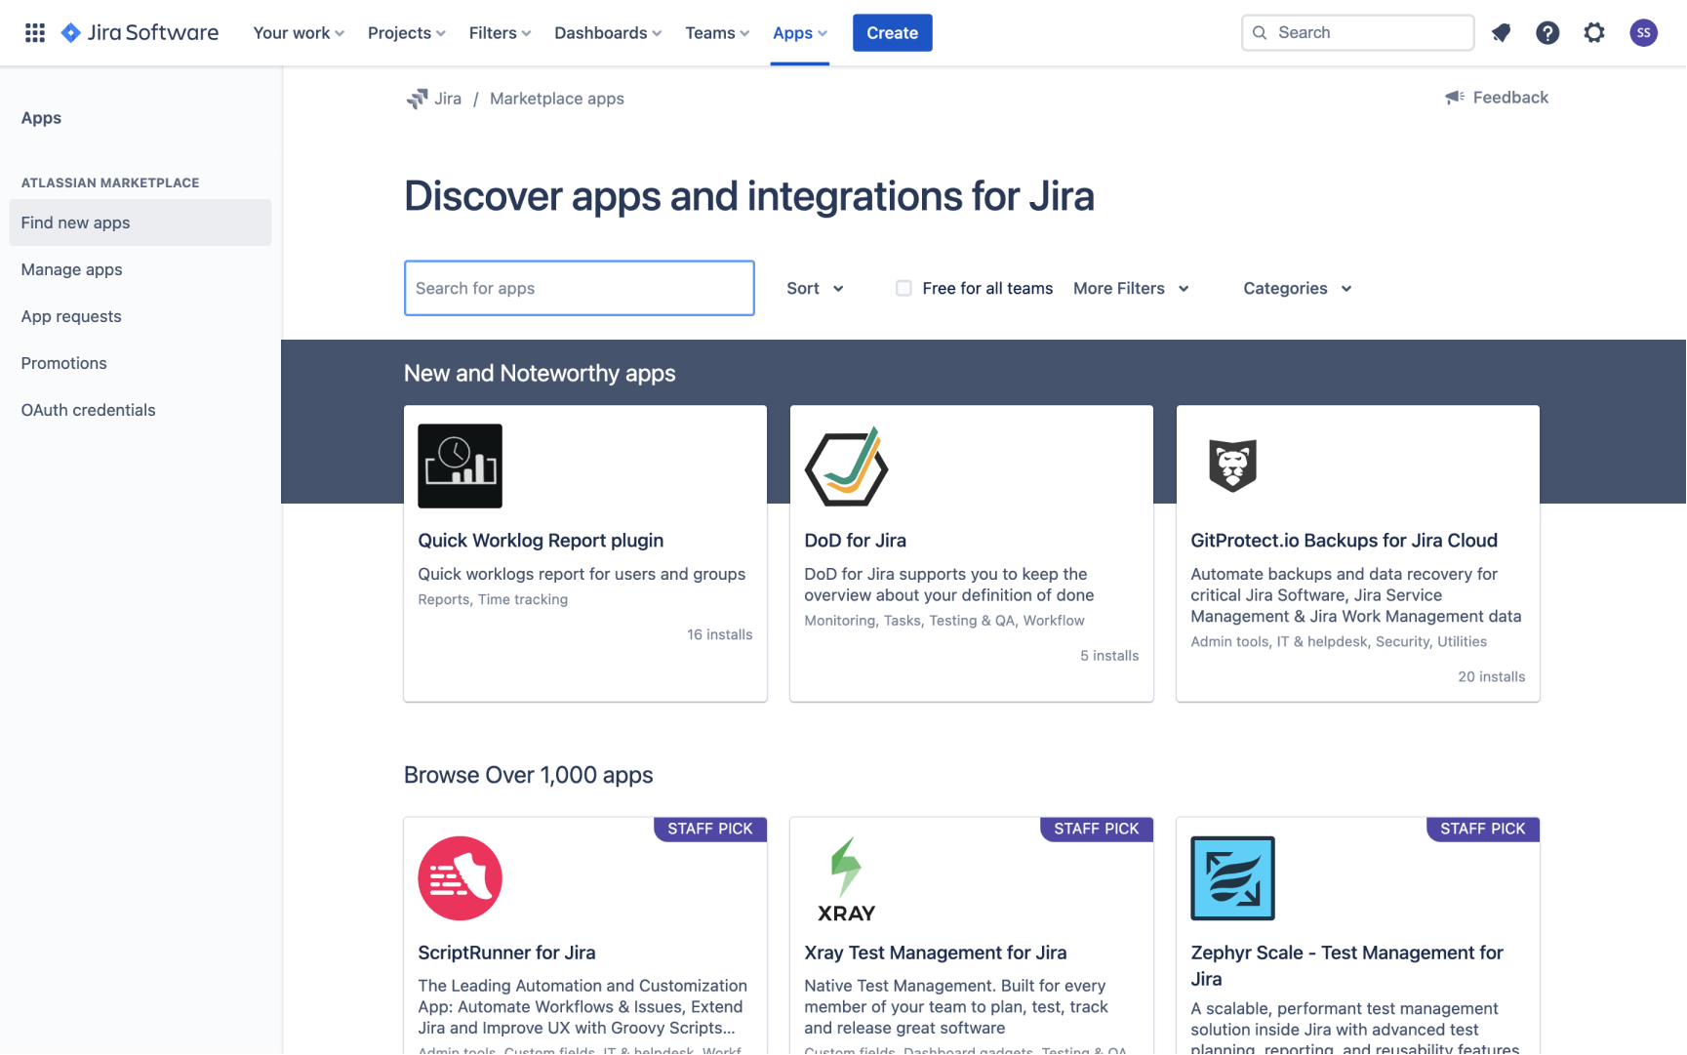
Task: Click the SS profile avatar
Action: pos(1643,32)
